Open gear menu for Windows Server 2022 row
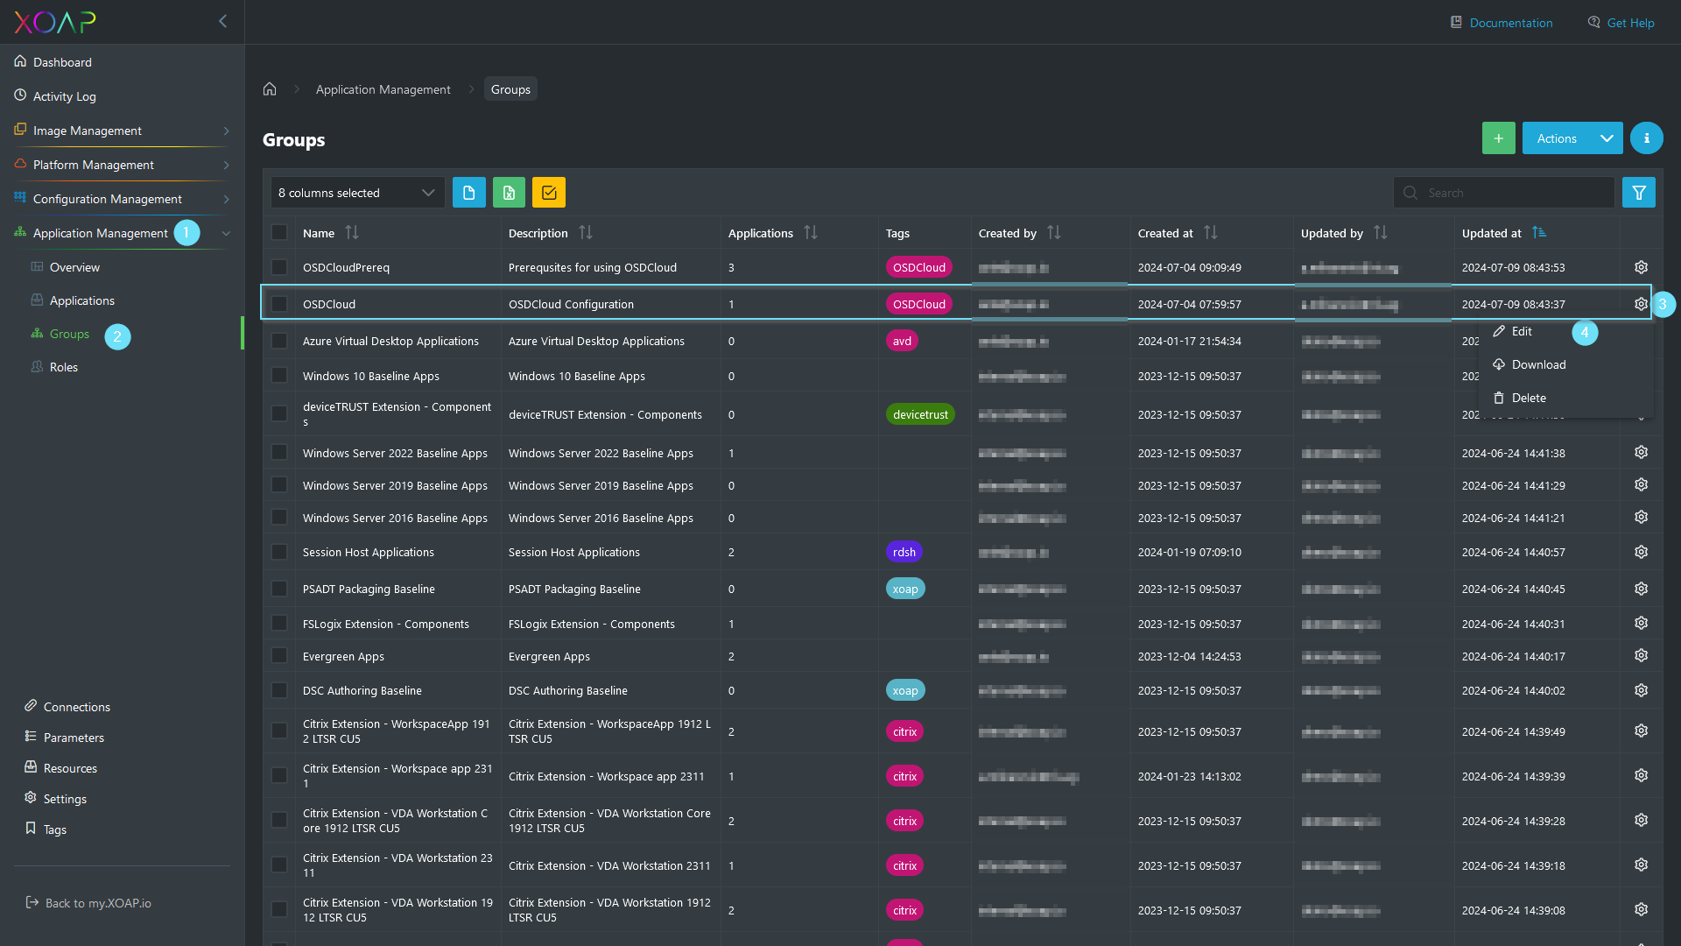1681x946 pixels. (x=1641, y=453)
